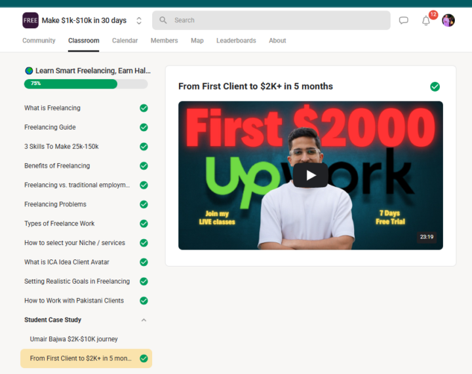Open the Benefits of Freelancing lesson
The width and height of the screenshot is (472, 374).
57,166
